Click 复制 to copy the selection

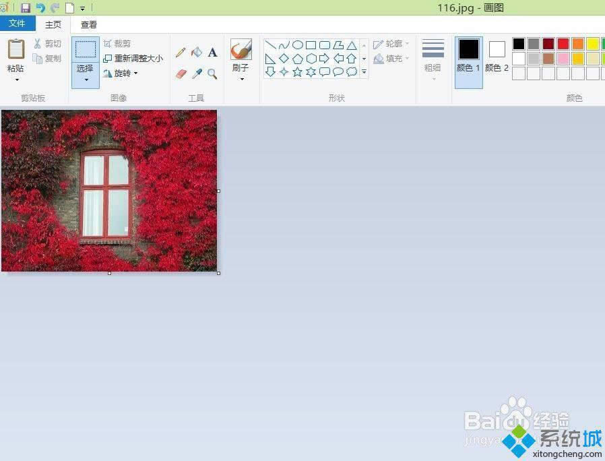[x=50, y=58]
